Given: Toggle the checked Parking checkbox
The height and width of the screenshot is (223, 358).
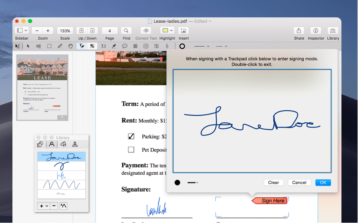Looking at the screenshot, I should 131,136.
